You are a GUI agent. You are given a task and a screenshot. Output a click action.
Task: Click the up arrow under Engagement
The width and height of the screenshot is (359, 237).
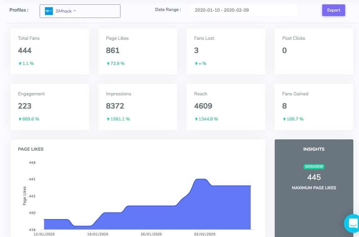20,119
